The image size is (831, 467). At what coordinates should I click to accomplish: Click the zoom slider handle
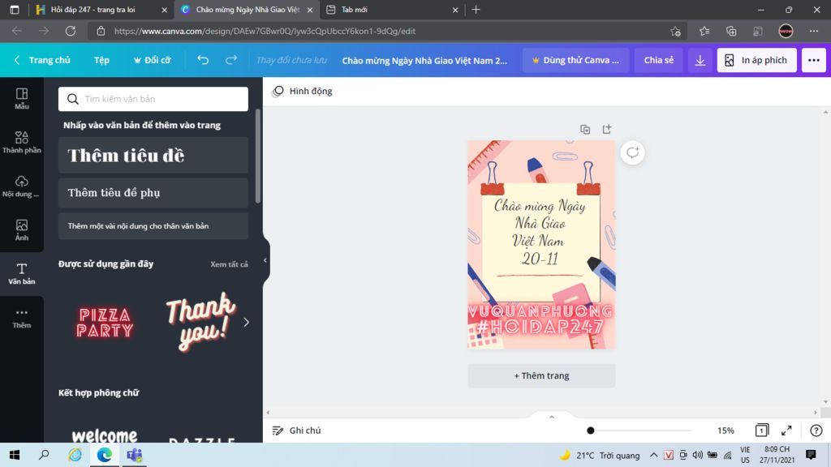pyautogui.click(x=591, y=431)
